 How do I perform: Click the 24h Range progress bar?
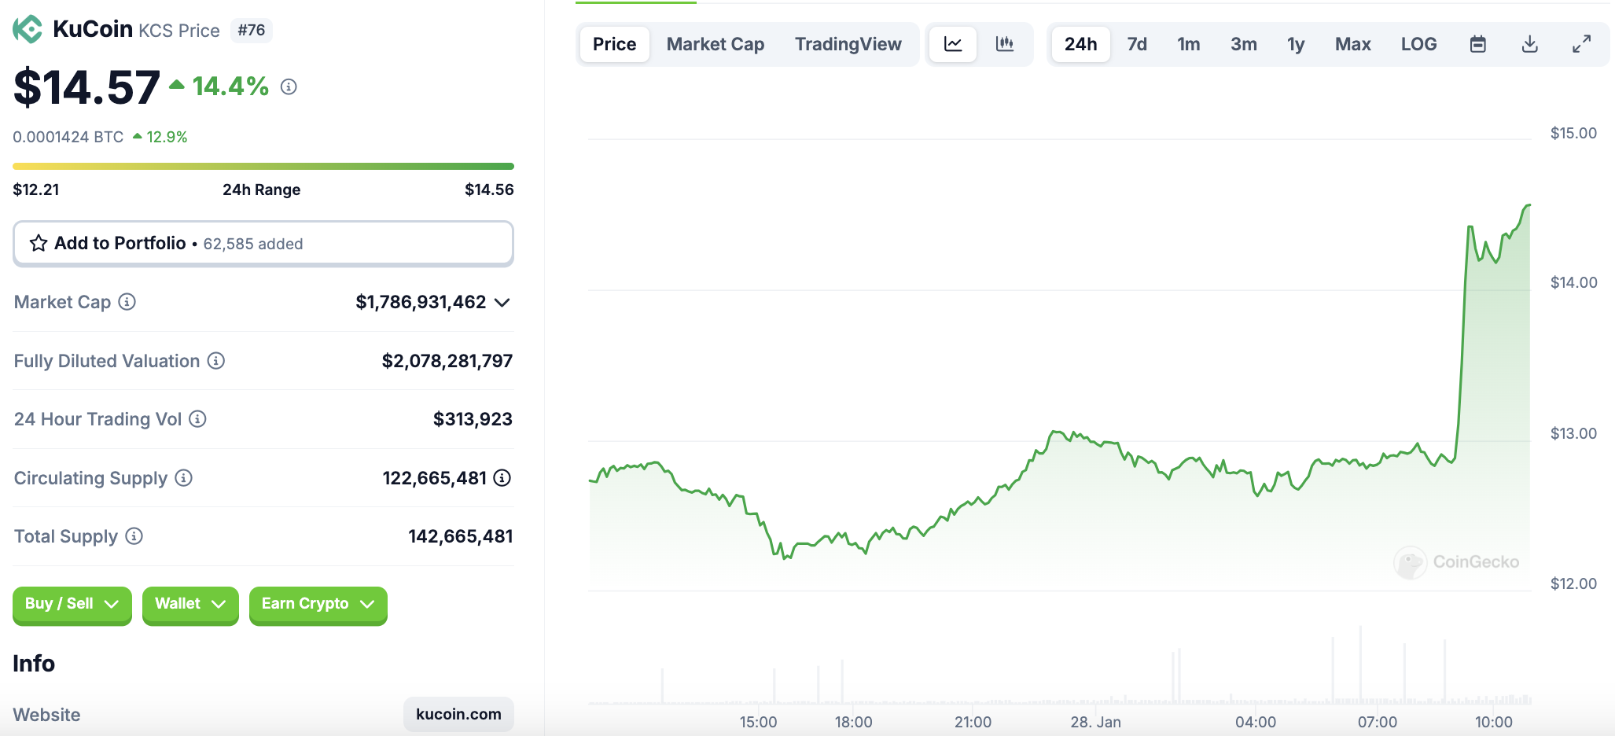point(263,166)
